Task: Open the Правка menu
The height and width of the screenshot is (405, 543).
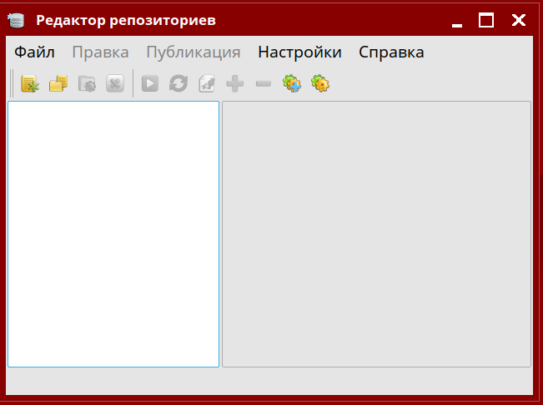Action: click(100, 52)
